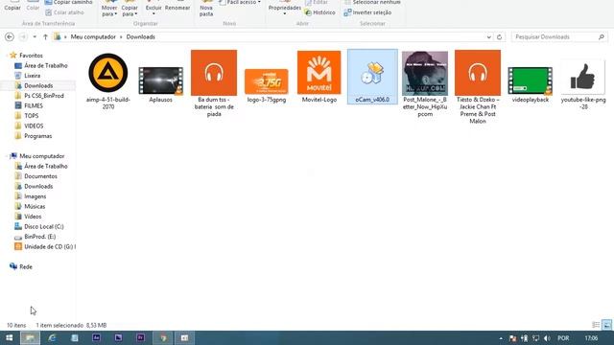The image size is (614, 345).
Task: Switch to large icons view
Action: 606,325
